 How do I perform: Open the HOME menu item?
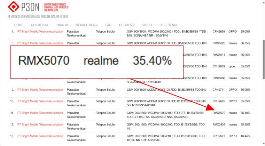click(18, 25)
